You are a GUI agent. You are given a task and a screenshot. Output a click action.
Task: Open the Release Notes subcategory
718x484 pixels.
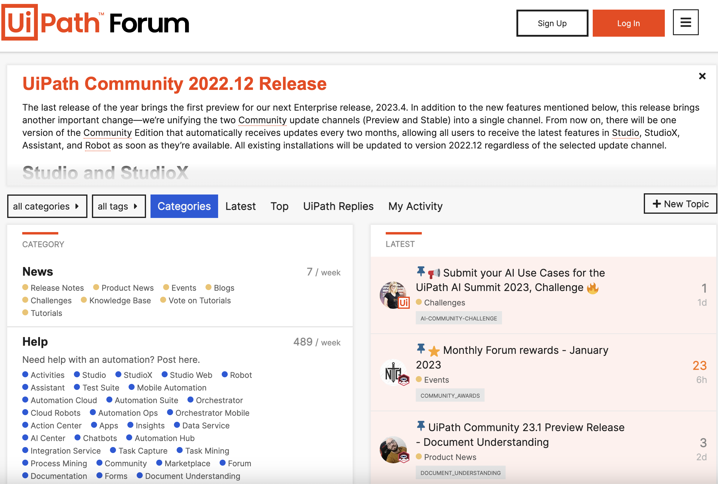click(57, 288)
